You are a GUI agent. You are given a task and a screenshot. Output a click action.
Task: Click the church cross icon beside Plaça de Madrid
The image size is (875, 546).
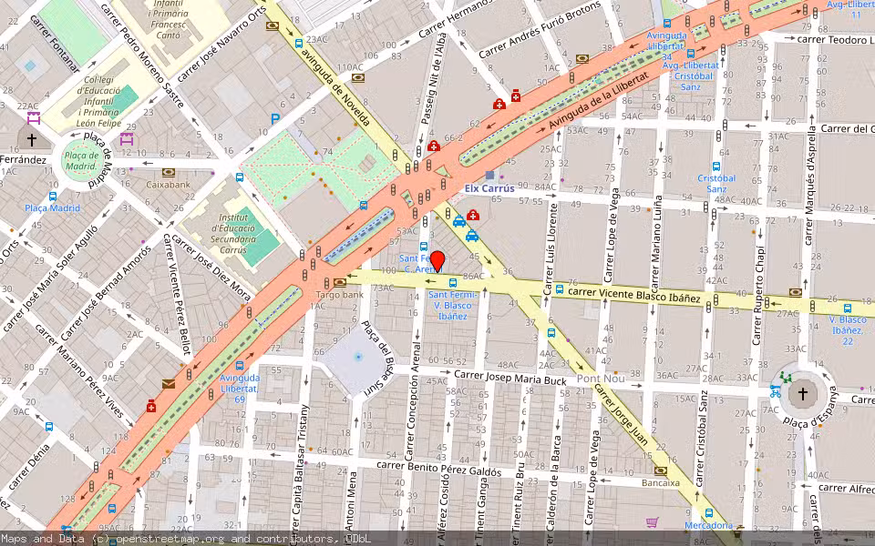[31, 139]
